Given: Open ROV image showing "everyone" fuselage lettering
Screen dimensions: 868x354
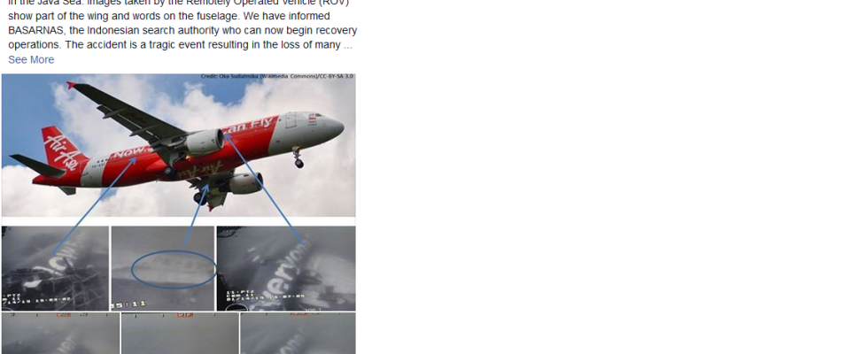Looking at the screenshot, I should point(285,268).
